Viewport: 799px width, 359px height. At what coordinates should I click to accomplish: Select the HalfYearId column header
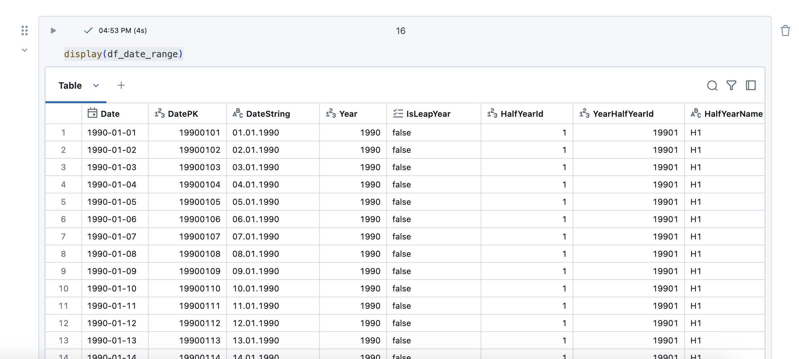[x=521, y=114]
